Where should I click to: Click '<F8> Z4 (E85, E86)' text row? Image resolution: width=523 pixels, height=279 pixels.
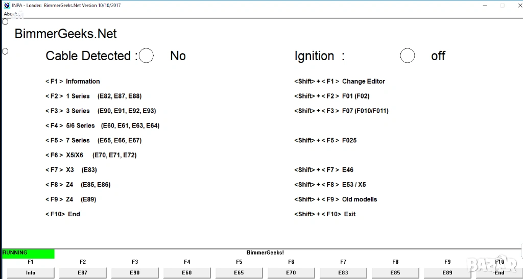point(78,185)
